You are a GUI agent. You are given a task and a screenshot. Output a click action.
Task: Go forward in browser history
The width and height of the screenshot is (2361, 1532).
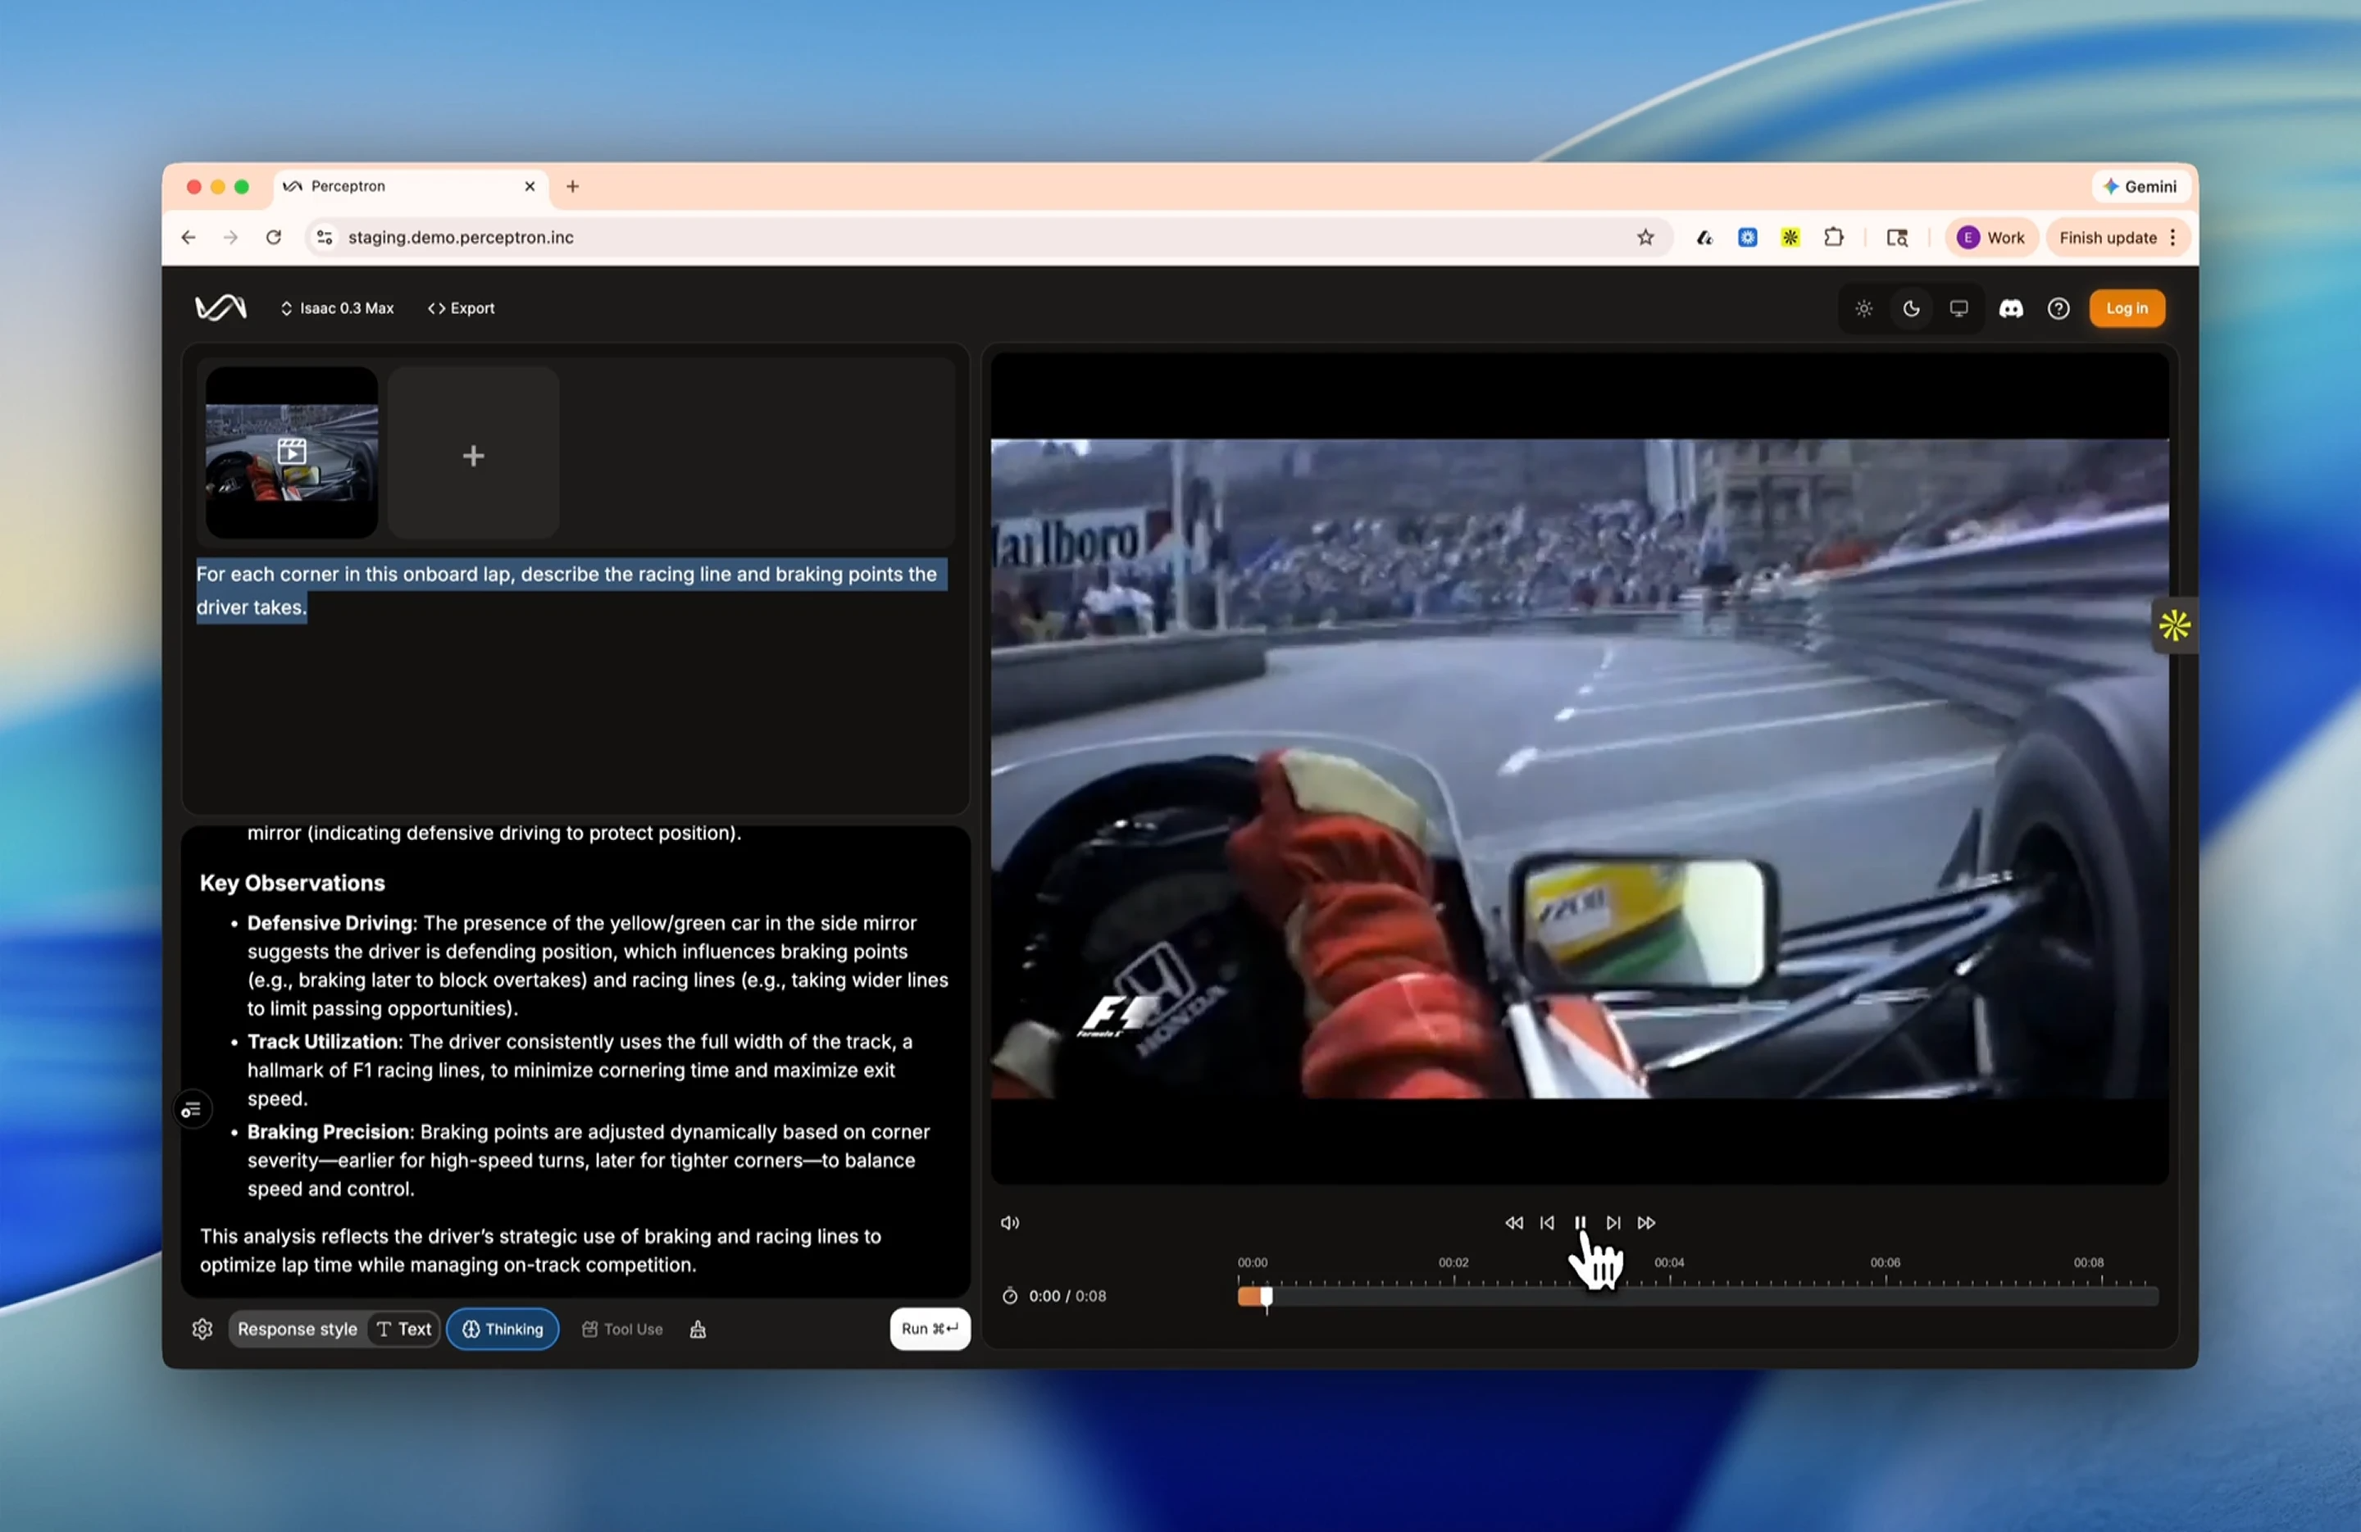[231, 237]
